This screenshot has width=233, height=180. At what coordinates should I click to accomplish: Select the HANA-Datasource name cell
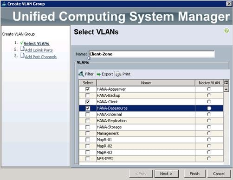click(146, 108)
